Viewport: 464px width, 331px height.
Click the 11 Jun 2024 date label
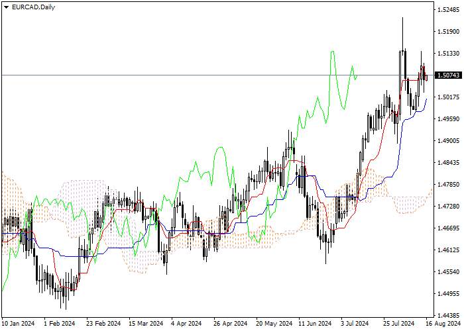pos(315,323)
